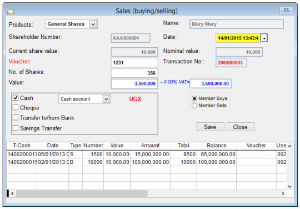Viewport: 300px width, 209px height.
Task: Open the Products General Shares dropdown
Action: click(x=93, y=24)
